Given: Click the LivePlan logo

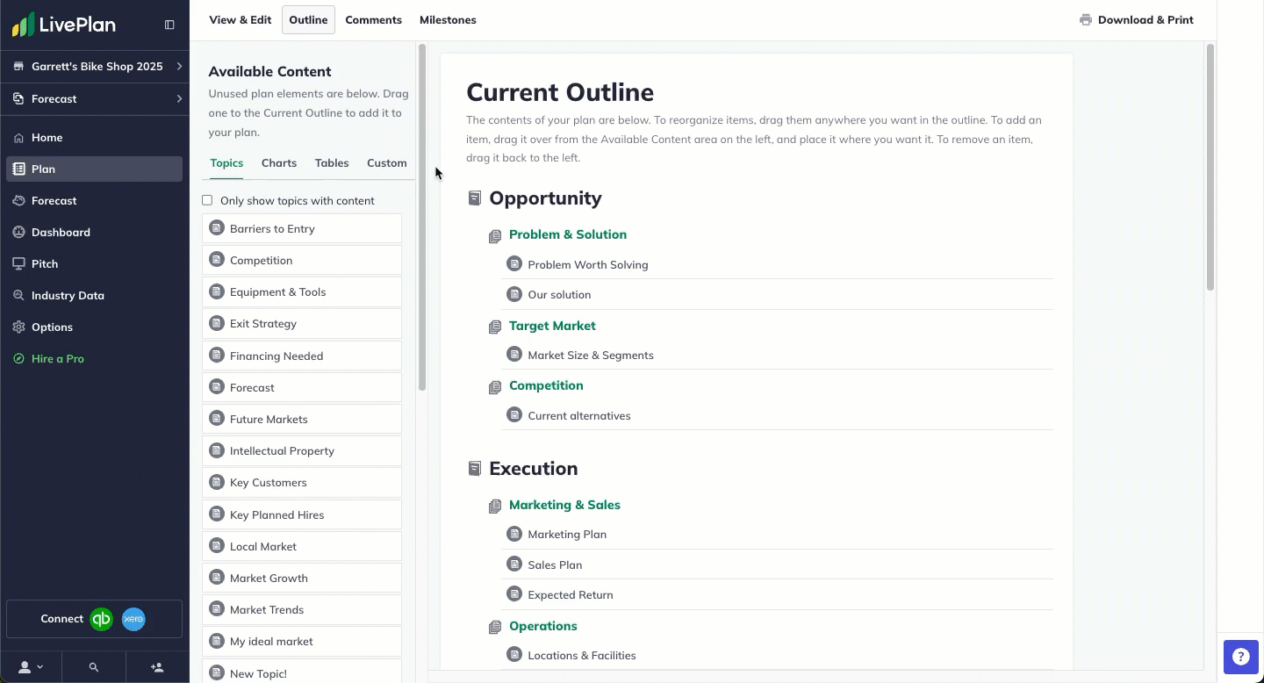Looking at the screenshot, I should pyautogui.click(x=64, y=25).
